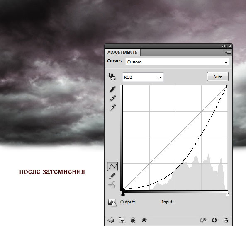The image size is (246, 227).
Task: Select the ADJUSTMENTS tab
Action: [122, 52]
